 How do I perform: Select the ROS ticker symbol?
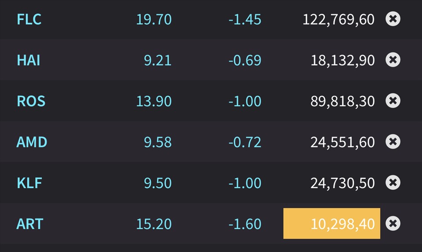[x=31, y=101]
